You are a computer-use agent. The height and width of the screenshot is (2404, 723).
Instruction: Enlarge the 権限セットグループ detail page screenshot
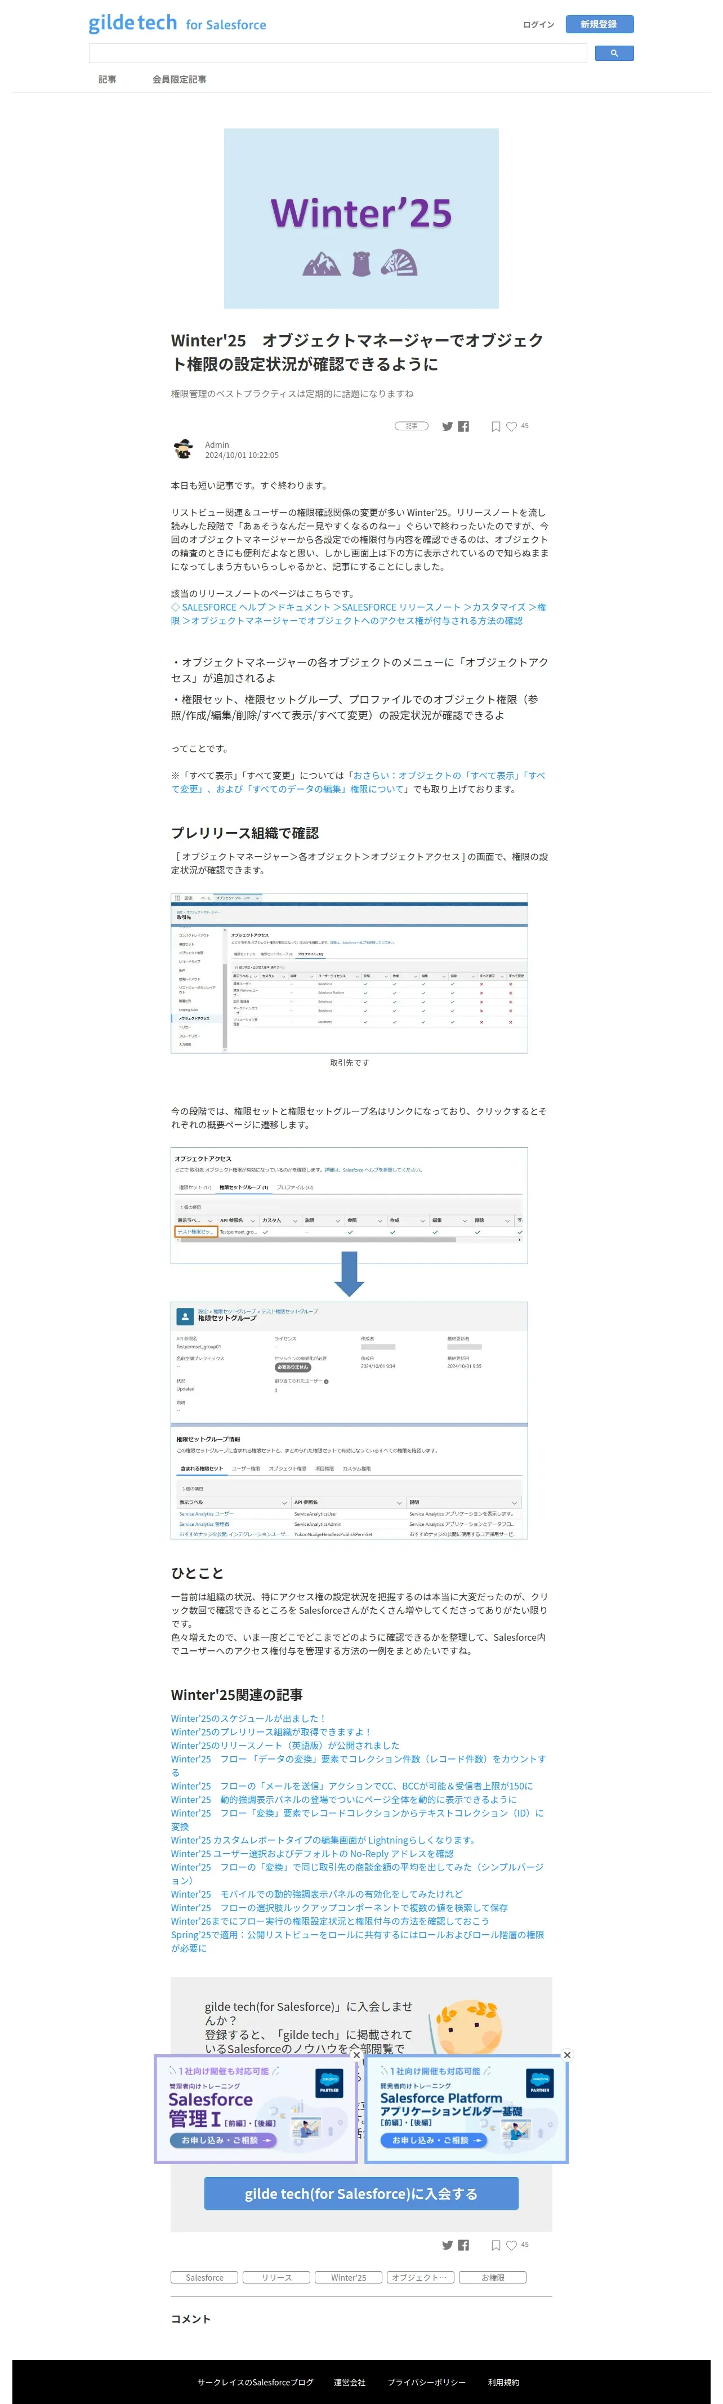349,1421
